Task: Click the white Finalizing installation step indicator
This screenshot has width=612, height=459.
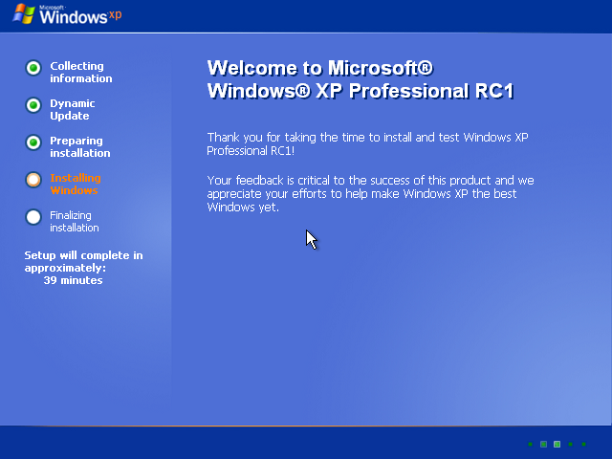Action: tap(33, 217)
